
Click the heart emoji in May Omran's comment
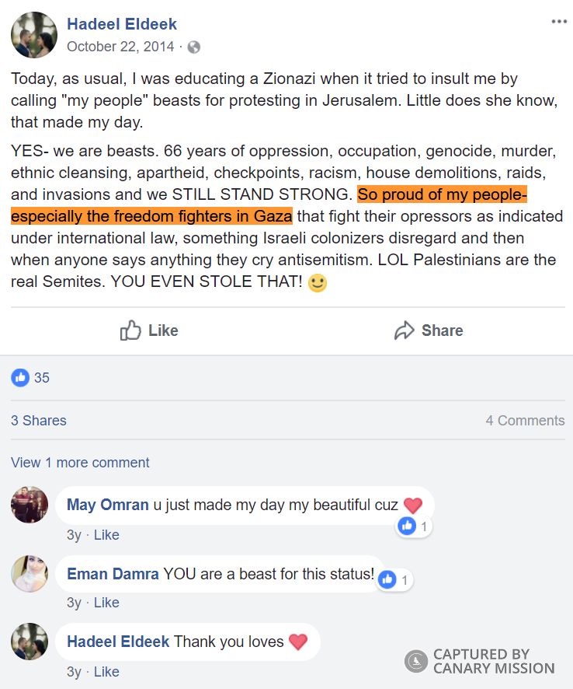pos(413,505)
